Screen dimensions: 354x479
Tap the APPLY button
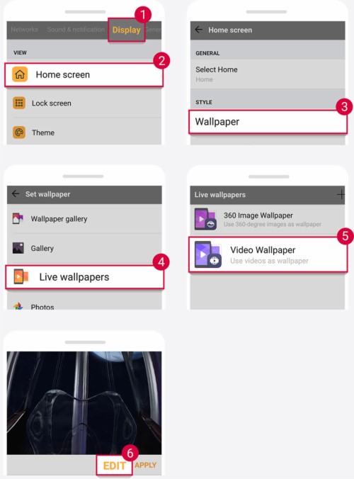(146, 465)
